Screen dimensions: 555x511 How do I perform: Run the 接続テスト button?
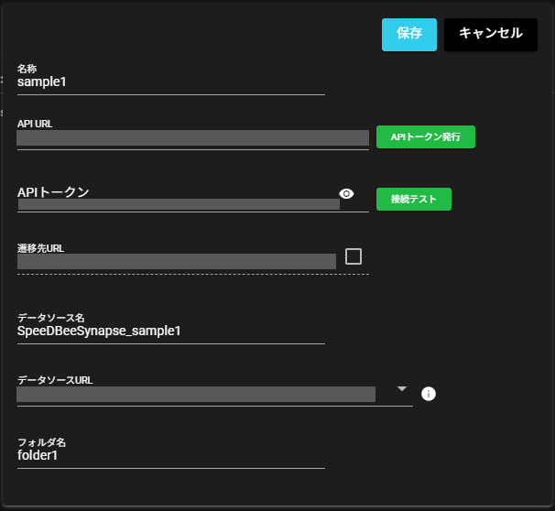tap(414, 199)
